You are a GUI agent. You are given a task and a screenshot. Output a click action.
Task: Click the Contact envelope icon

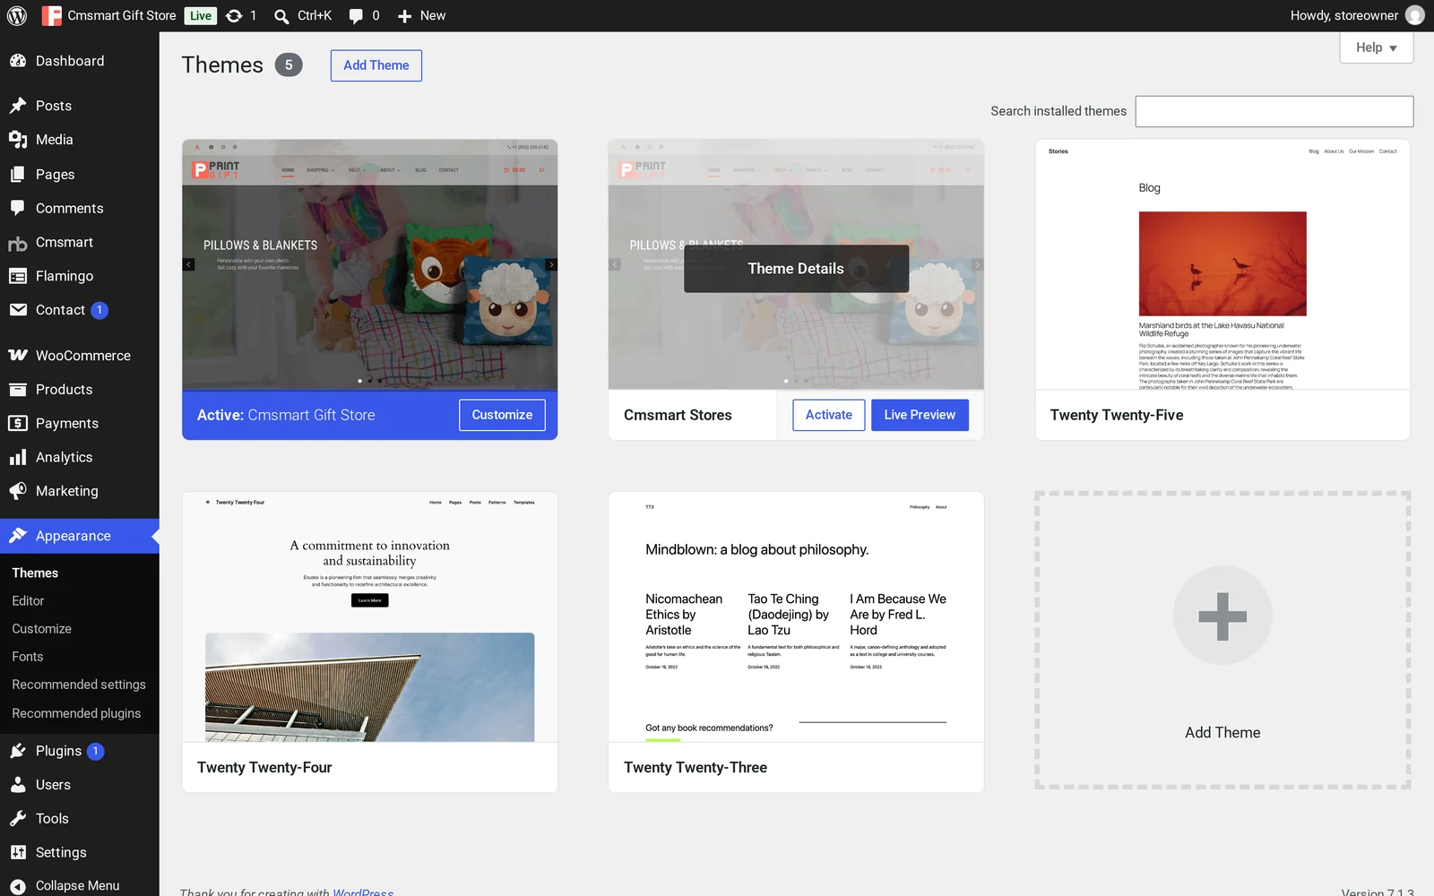[18, 310]
